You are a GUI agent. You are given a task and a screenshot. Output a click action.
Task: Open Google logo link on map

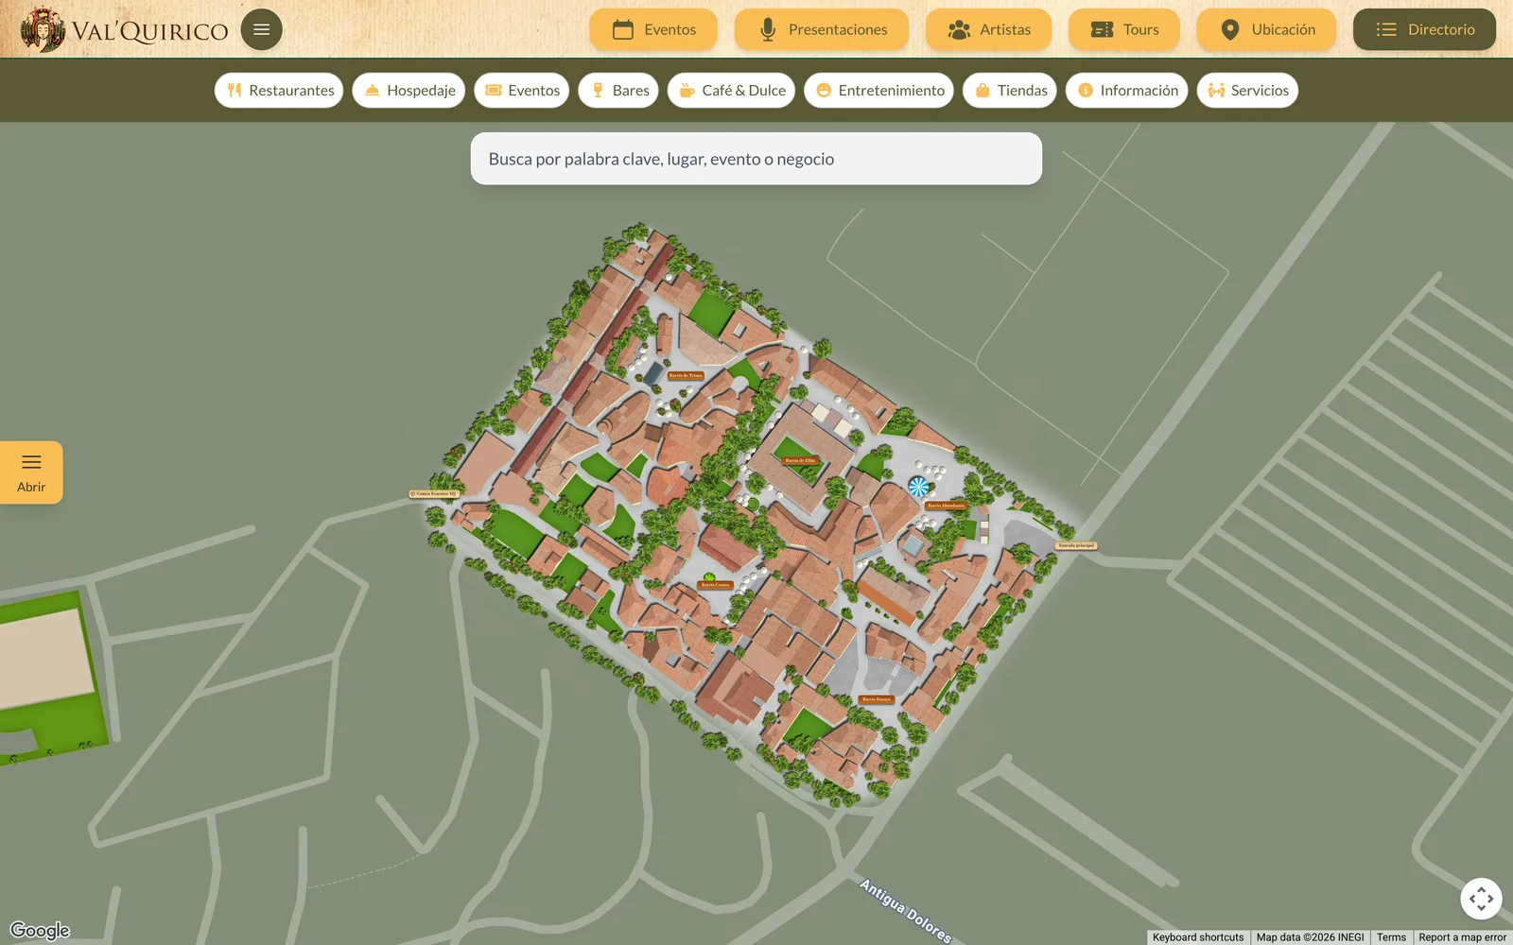pyautogui.click(x=40, y=930)
